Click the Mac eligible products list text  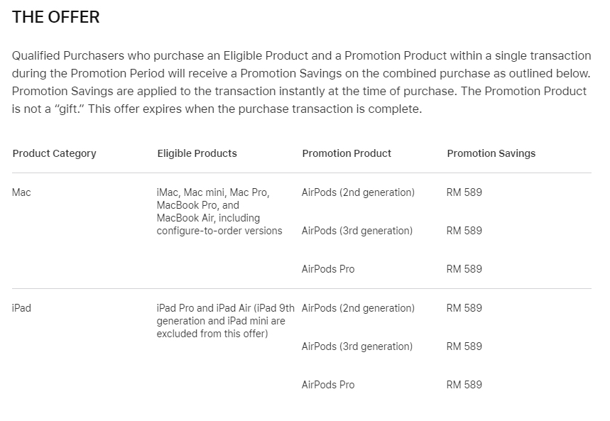[x=219, y=212]
